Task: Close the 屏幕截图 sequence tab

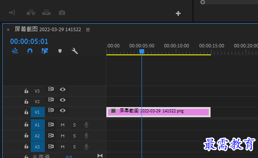Action: [8, 30]
